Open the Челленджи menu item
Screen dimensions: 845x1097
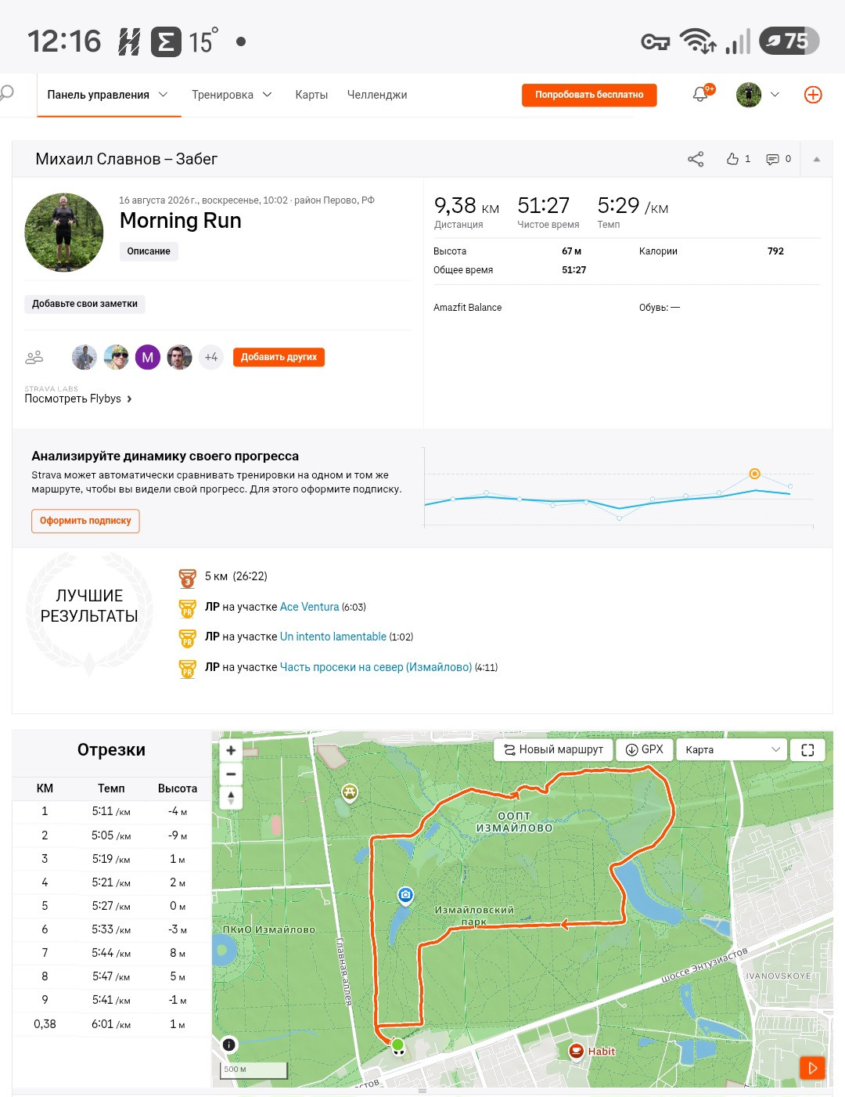tap(377, 95)
